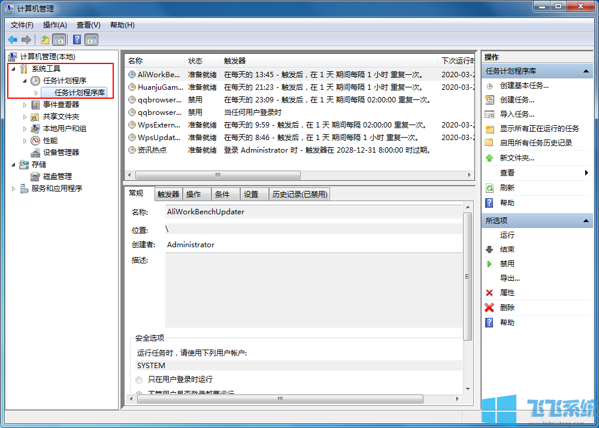
Task: Switch to the 触发器 tab
Action: [x=168, y=193]
